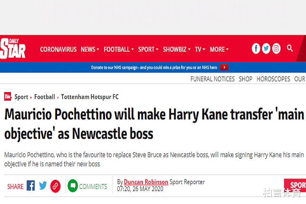Expand the News dropdown menu

pyautogui.click(x=90, y=49)
